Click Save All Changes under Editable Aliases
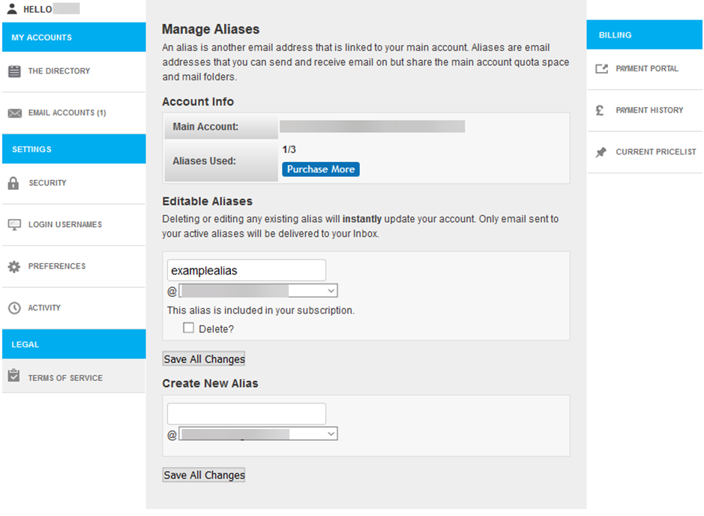This screenshot has width=704, height=516. coord(204,359)
